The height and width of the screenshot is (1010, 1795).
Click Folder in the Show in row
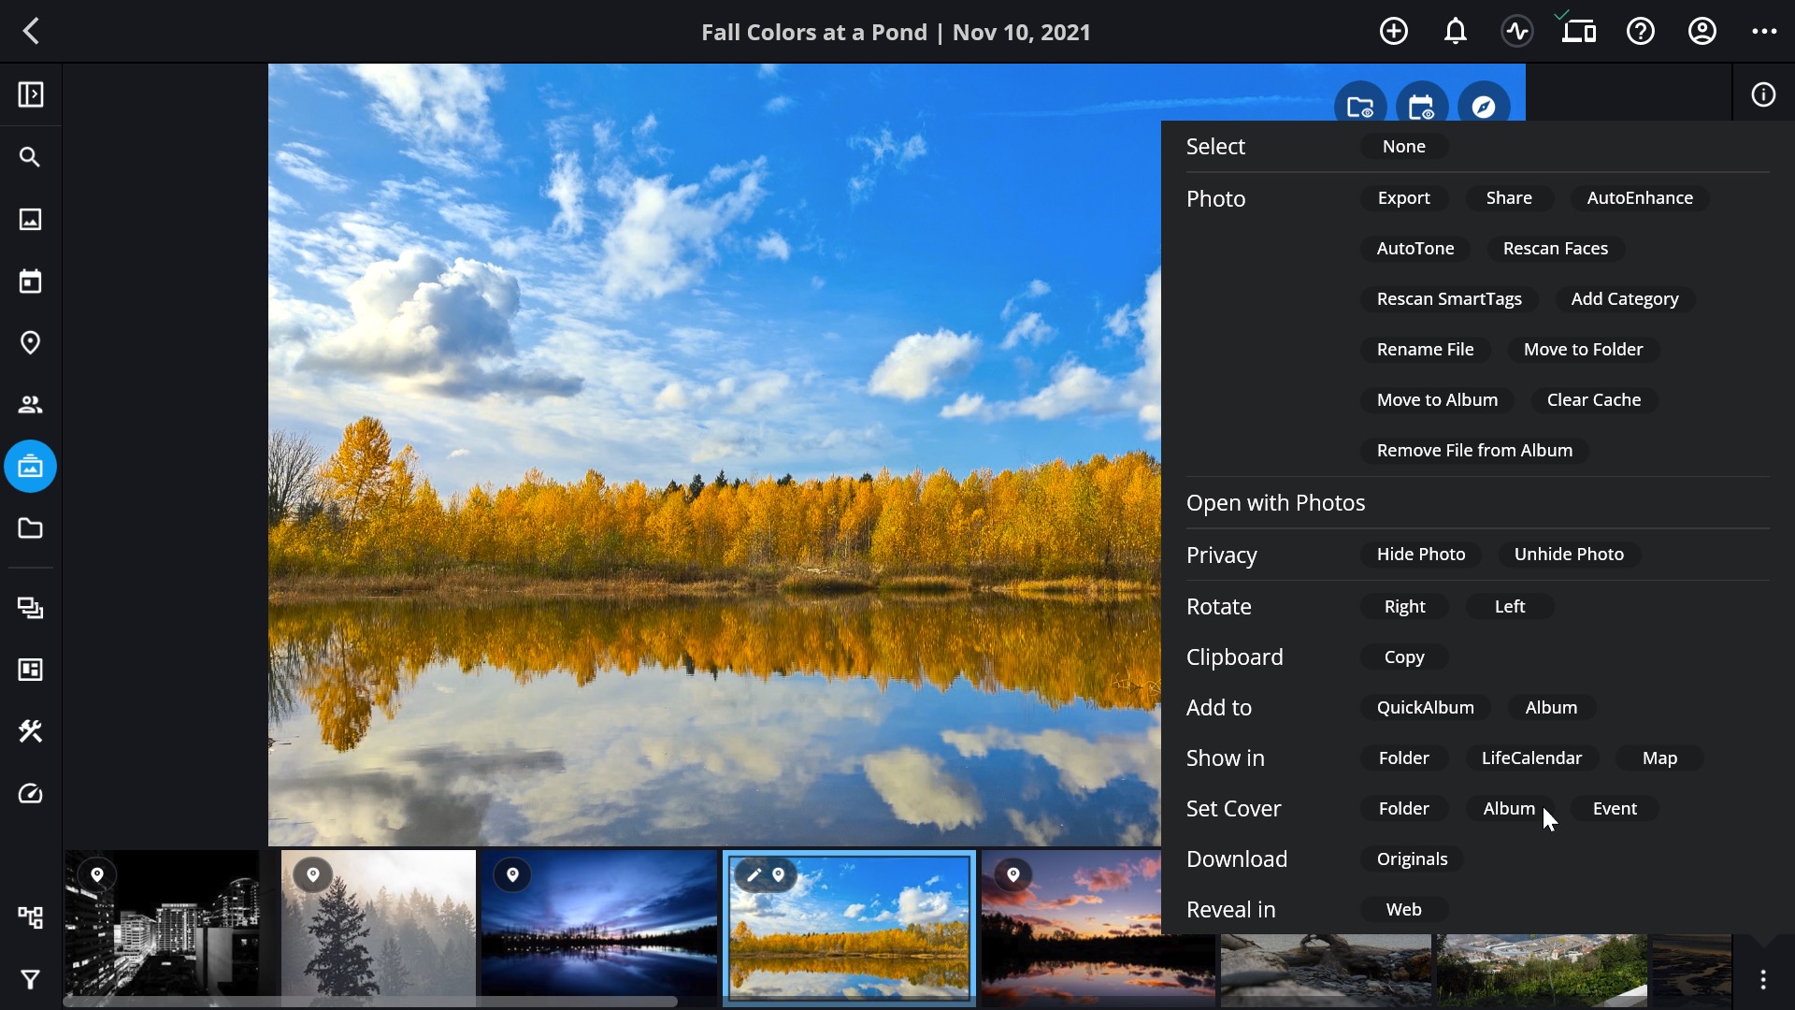coord(1404,758)
